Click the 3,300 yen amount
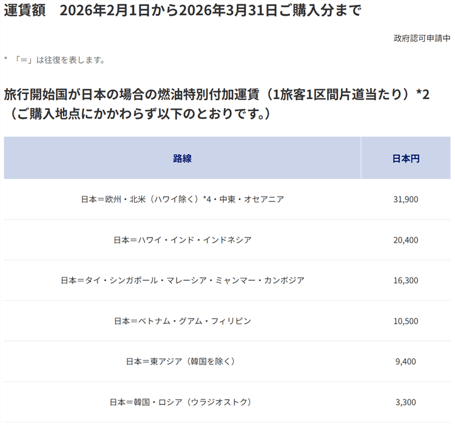 click(405, 402)
